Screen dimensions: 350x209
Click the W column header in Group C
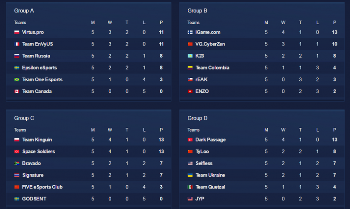click(110, 130)
